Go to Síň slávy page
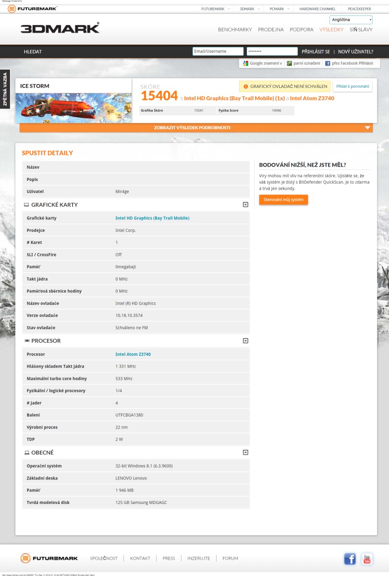This screenshot has width=389, height=576. 361,30
